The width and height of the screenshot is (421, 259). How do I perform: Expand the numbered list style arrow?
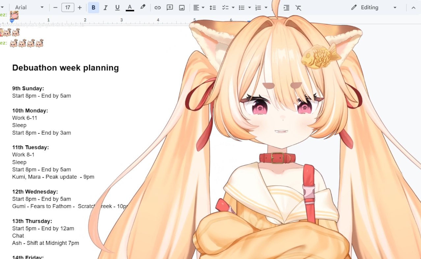pos(266,8)
